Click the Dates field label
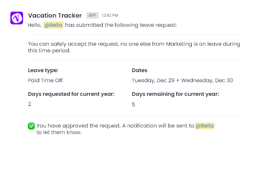255x182 pixels. (x=139, y=70)
